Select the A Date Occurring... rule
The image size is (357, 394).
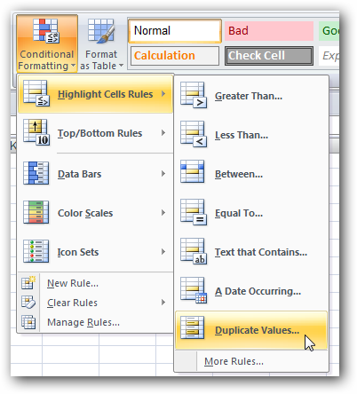[251, 291]
